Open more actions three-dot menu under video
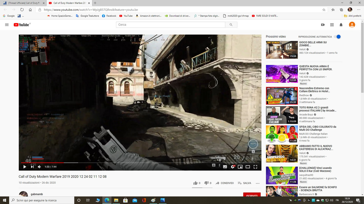This screenshot has height=204, width=364. 258,183
